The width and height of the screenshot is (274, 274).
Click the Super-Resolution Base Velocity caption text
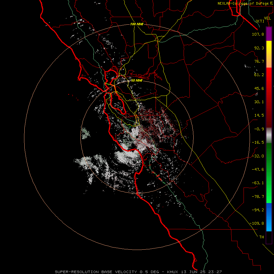tap(138, 272)
